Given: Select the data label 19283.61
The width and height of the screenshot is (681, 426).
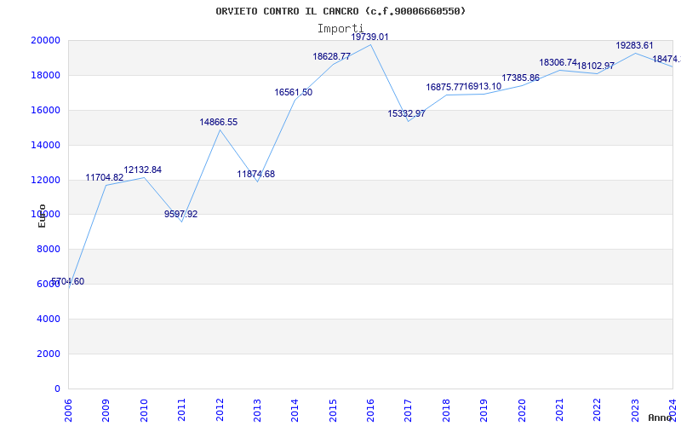Looking at the screenshot, I should pyautogui.click(x=634, y=46).
